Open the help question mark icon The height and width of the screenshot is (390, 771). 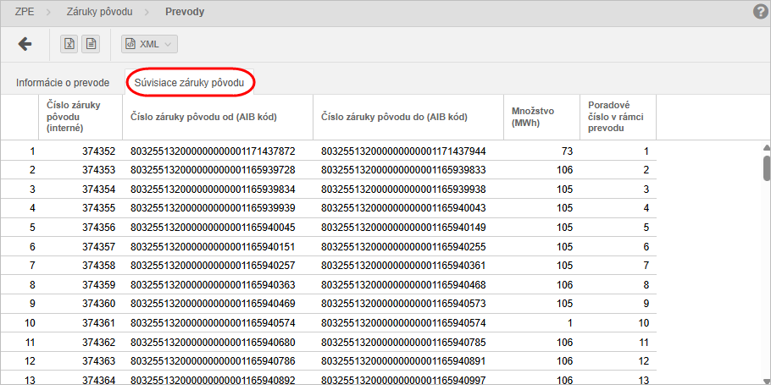760,12
